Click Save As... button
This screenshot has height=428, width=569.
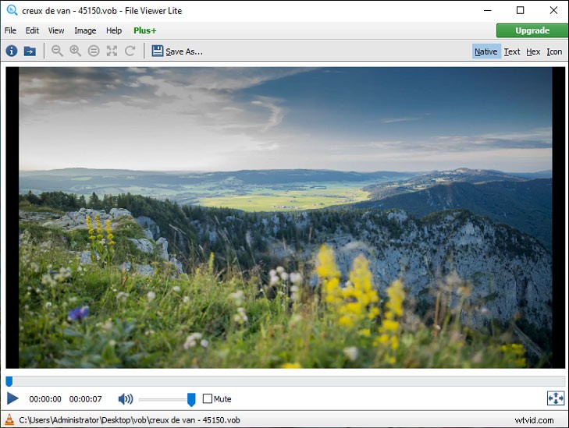(x=177, y=51)
